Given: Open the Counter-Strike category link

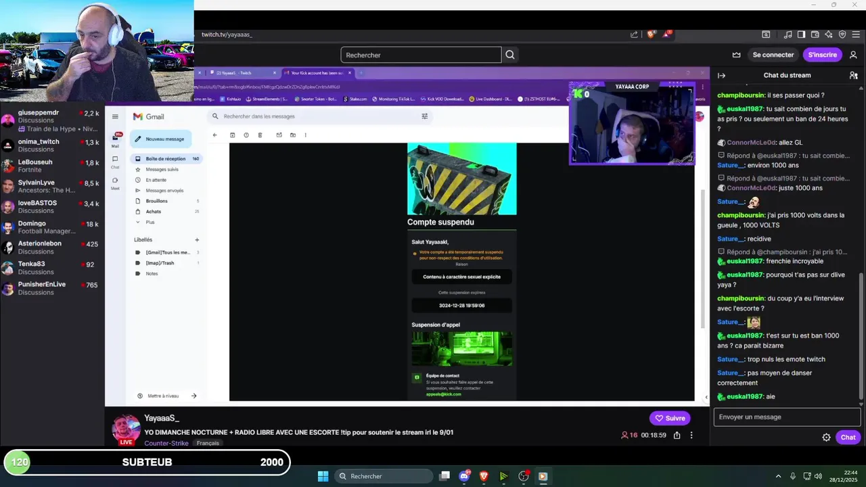Looking at the screenshot, I should (x=168, y=443).
